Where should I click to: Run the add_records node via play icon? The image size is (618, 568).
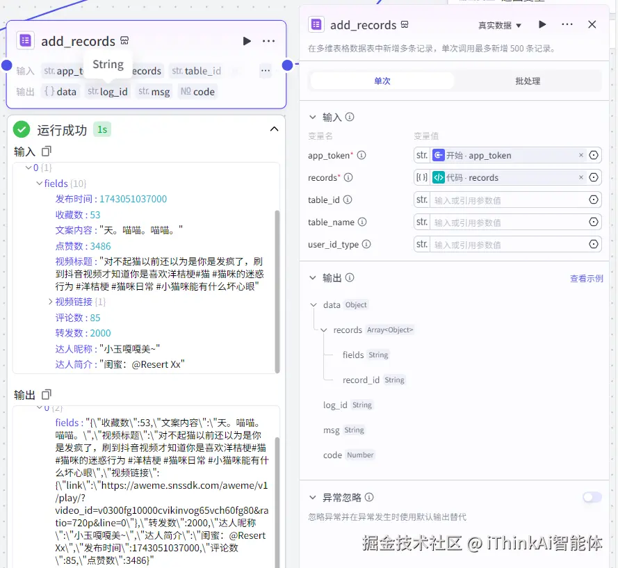click(x=247, y=41)
